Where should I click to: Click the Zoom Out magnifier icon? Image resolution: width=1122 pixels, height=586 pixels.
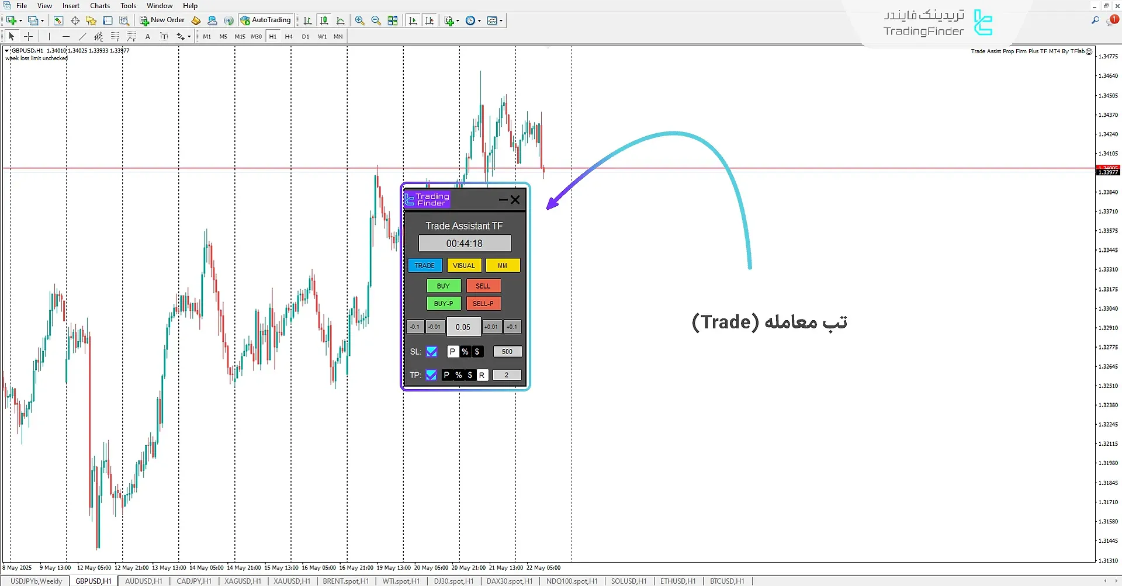376,20
